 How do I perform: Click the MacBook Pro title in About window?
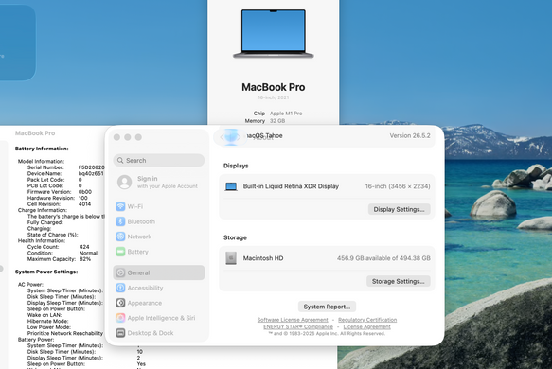pos(274,87)
